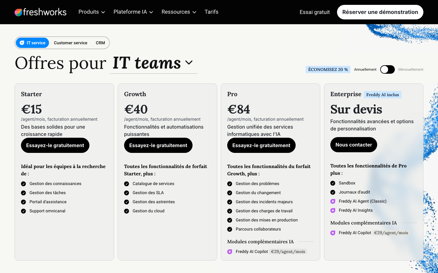Viewport: 438px width, 273px height.
Task: Select the Annuellement billing label
Action: coord(365,69)
